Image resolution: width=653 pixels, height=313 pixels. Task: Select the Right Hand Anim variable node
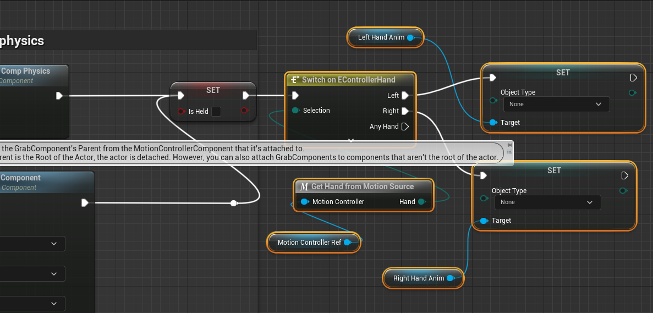(422, 278)
